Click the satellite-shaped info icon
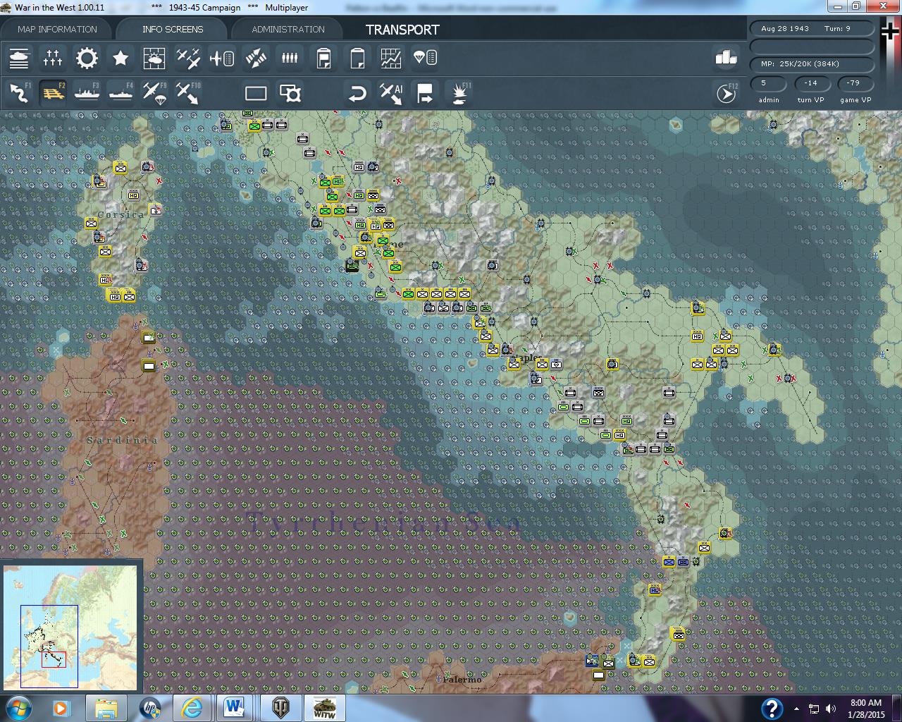This screenshot has height=722, width=902. coord(256,58)
